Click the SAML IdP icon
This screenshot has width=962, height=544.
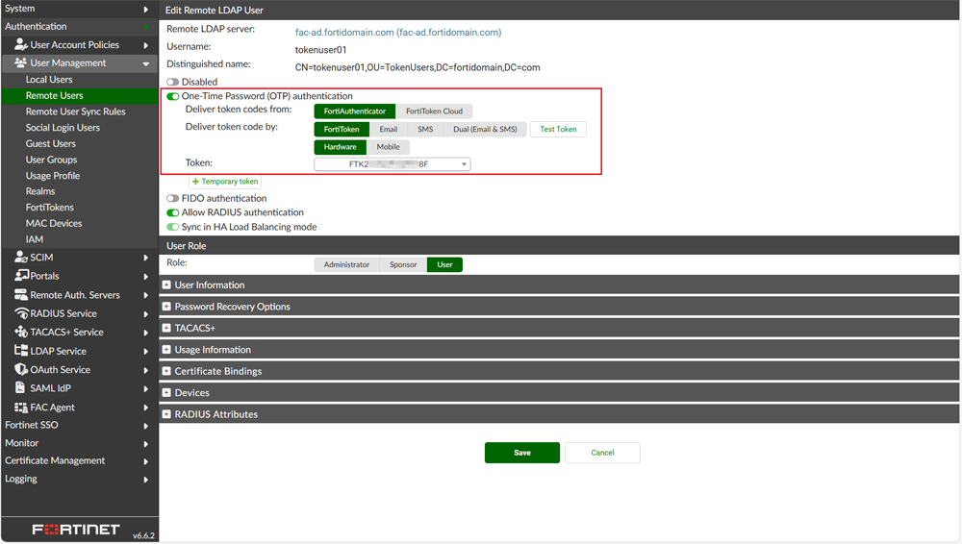pos(20,388)
